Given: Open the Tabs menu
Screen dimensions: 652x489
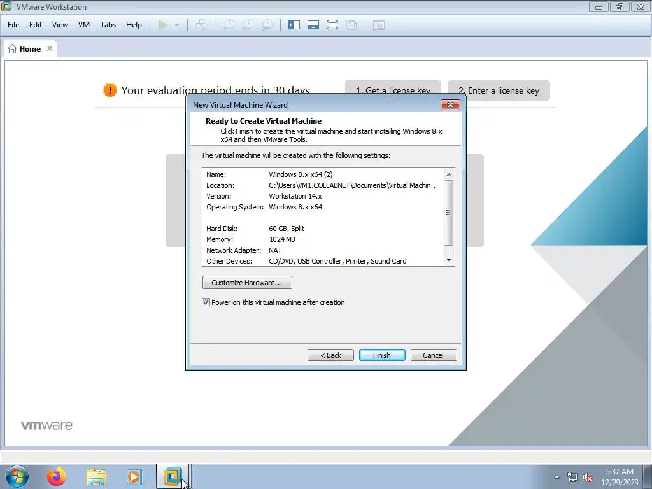Looking at the screenshot, I should 108,25.
